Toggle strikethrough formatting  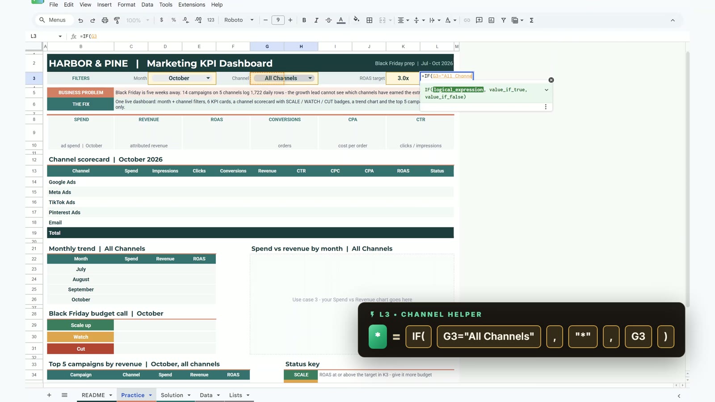click(328, 20)
